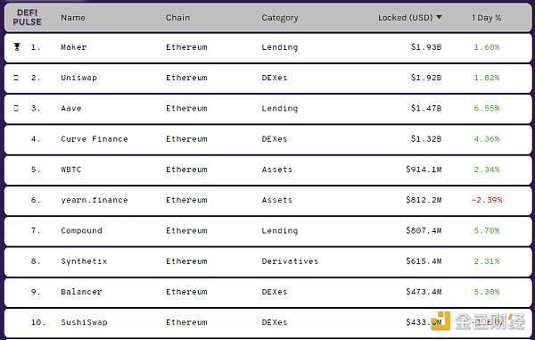This screenshot has height=340, width=535.
Task: Open the SushiSwap entry
Action: tap(84, 322)
